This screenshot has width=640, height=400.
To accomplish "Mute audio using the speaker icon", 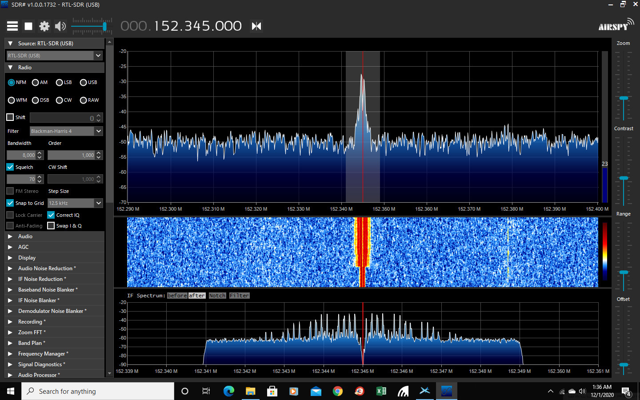I will [60, 26].
